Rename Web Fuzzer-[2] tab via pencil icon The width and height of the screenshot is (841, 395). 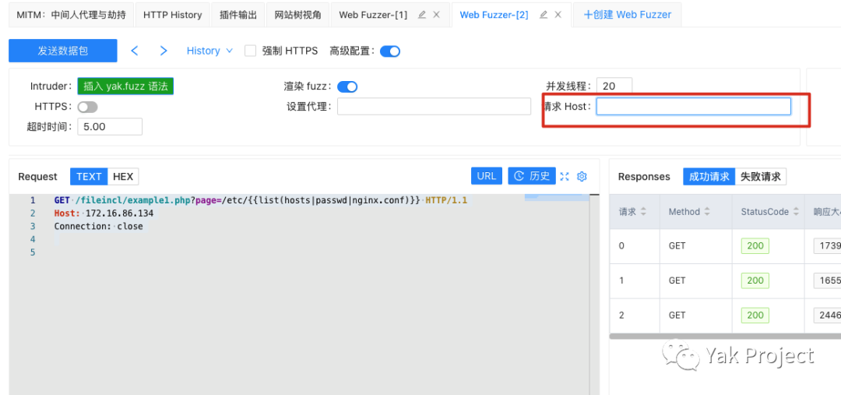click(x=543, y=15)
